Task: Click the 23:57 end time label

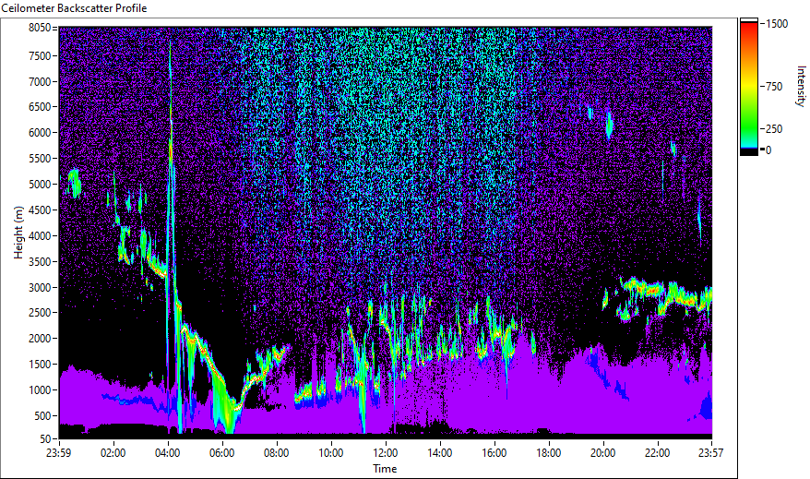Action: 710,453
